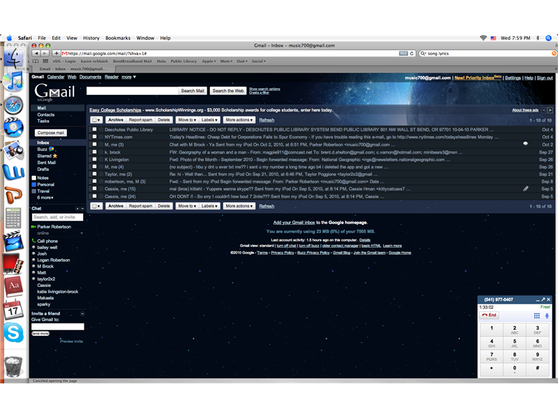Star the Deschutes Public Library email
558x419 pixels.
click(101, 130)
